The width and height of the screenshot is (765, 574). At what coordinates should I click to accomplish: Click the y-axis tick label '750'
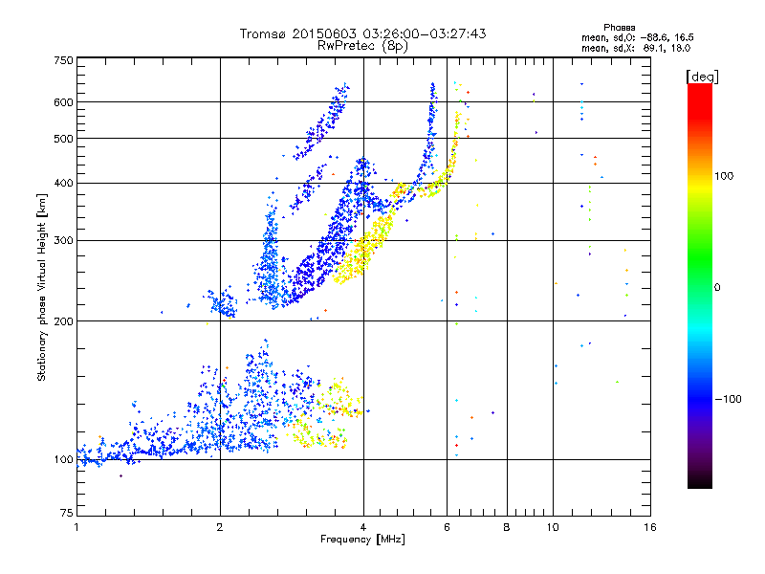click(x=63, y=60)
